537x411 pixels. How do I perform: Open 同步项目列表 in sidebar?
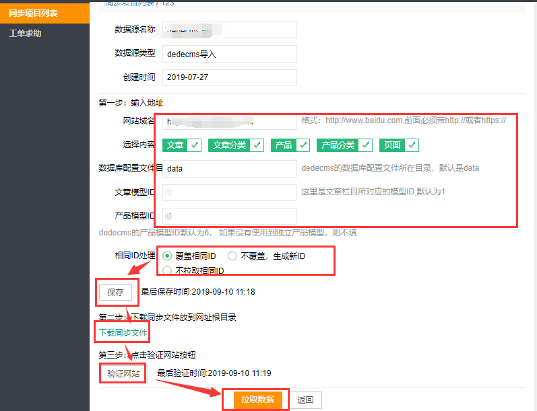coord(35,12)
